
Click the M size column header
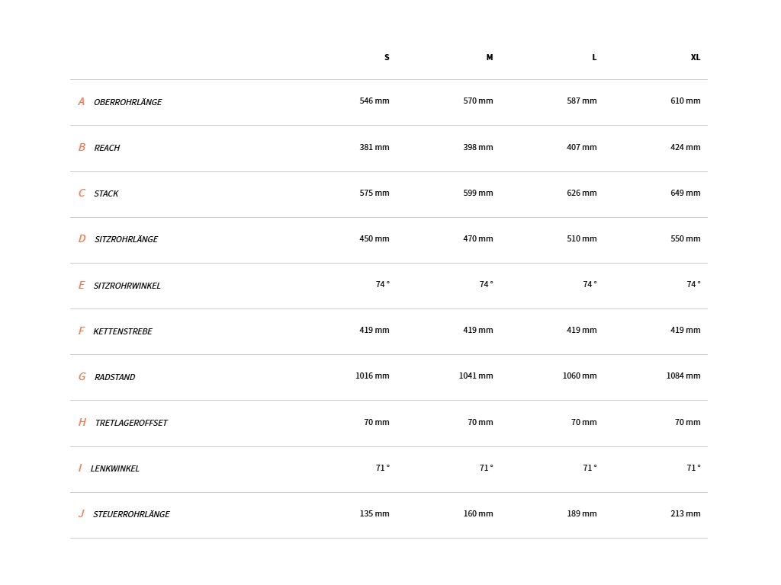(490, 57)
